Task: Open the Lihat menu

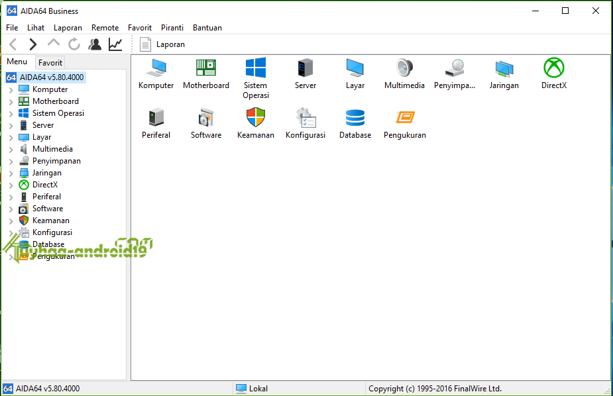Action: click(36, 28)
